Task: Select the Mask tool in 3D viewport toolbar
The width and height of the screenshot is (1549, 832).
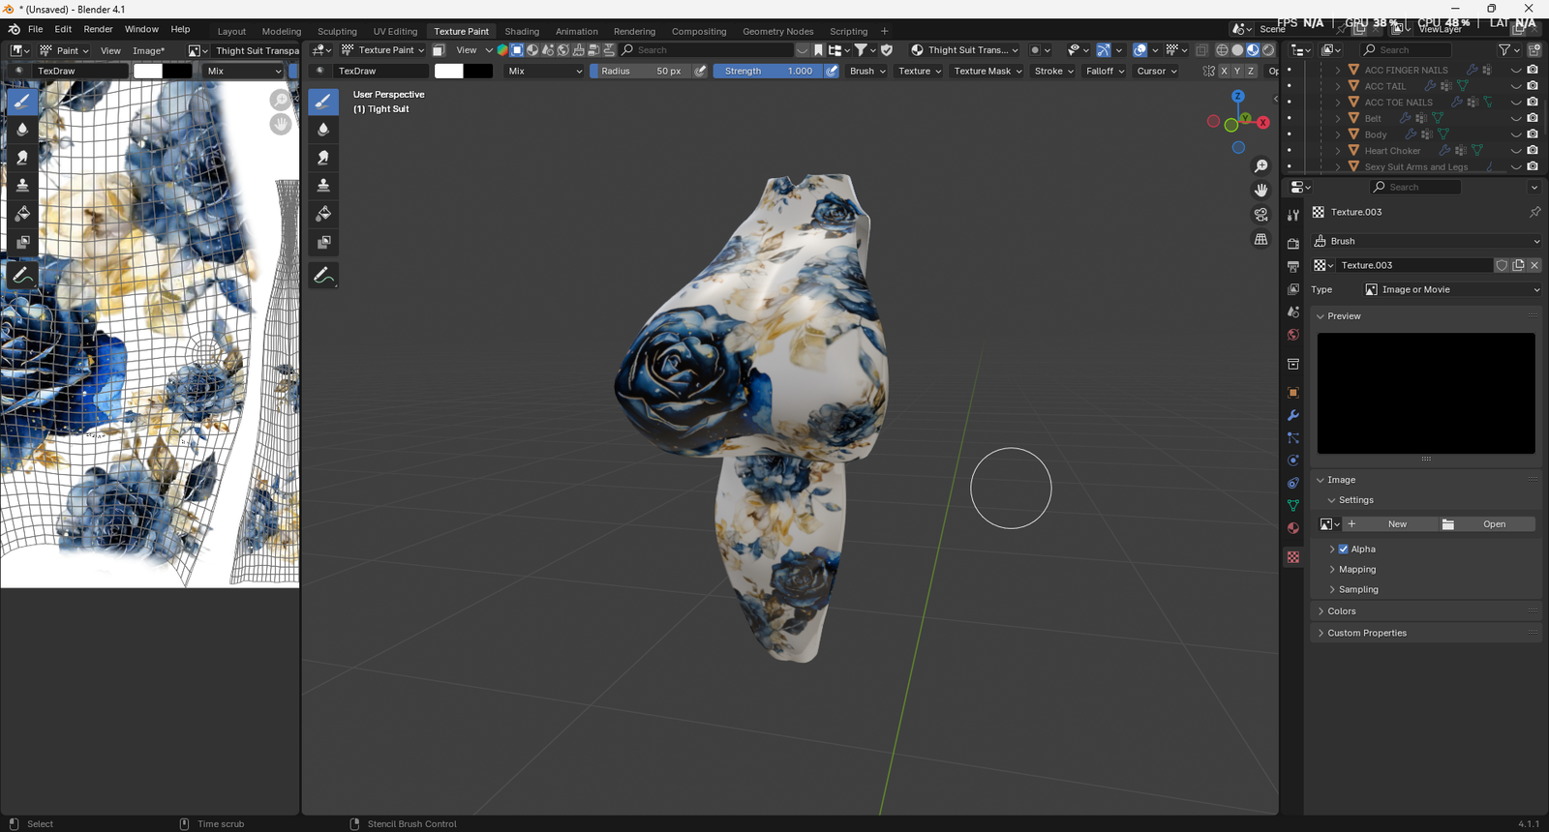Action: (323, 242)
